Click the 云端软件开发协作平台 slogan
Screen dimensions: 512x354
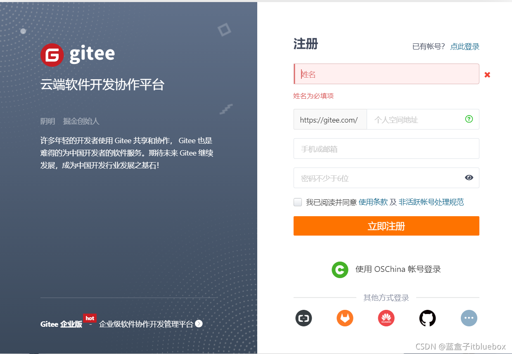pyautogui.click(x=102, y=85)
